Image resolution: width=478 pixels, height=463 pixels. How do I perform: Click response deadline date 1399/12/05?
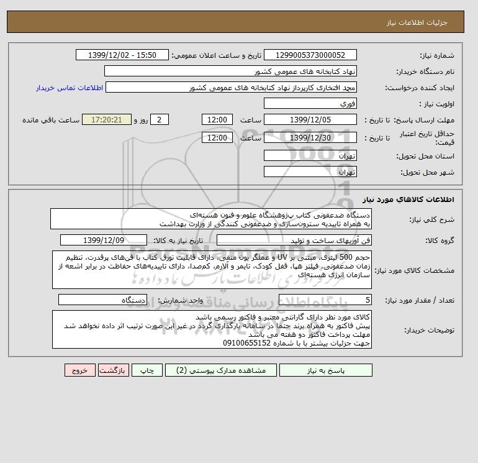[310, 120]
